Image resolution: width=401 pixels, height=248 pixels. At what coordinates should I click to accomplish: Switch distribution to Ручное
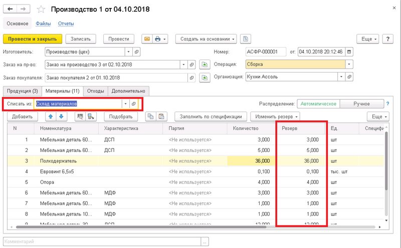[x=361, y=103]
